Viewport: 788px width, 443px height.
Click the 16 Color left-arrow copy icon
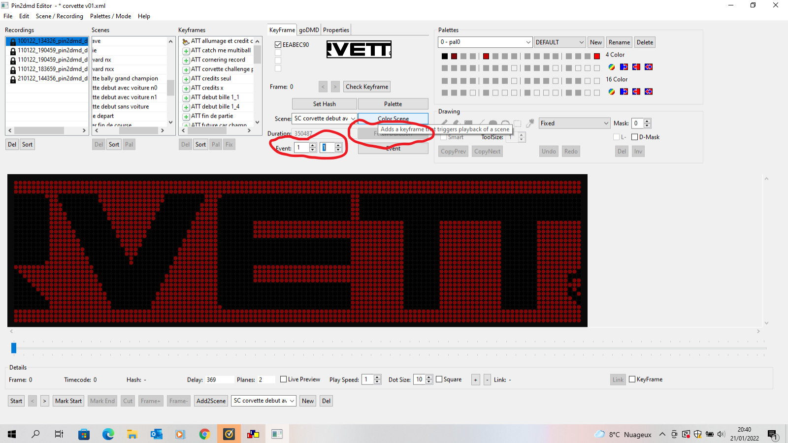coord(636,92)
